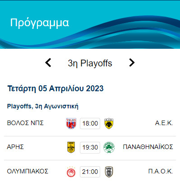This screenshot has height=182, width=180.
Task: Select the Π.Α.Ο.Κ. team name
Action: tap(161, 171)
